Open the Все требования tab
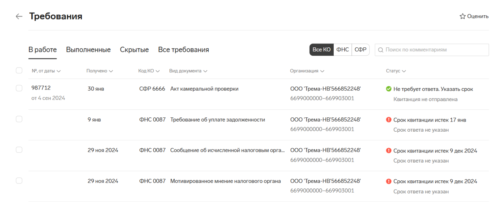 [x=184, y=50]
